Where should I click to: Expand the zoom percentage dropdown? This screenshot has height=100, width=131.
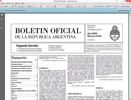click(63, 6)
